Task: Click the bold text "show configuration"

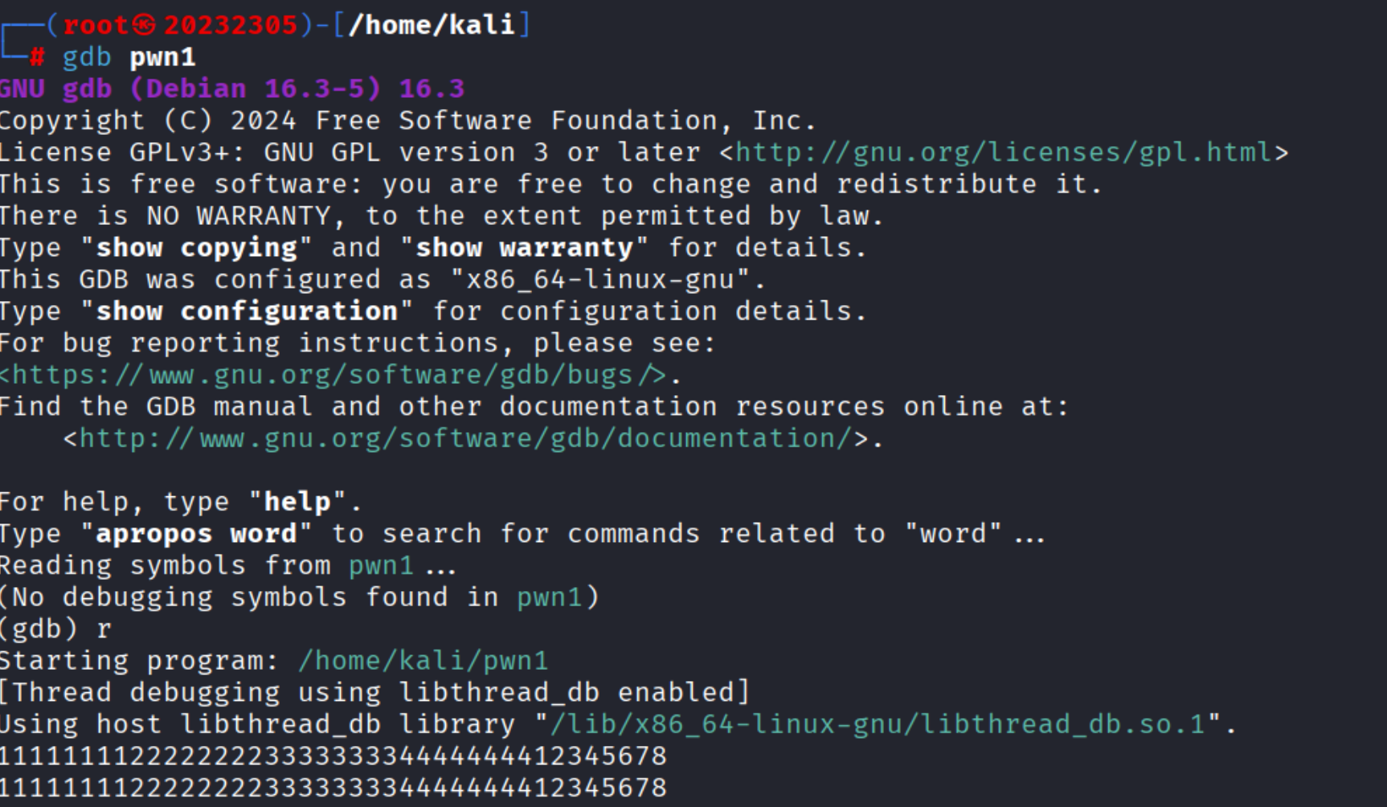Action: click(x=247, y=312)
